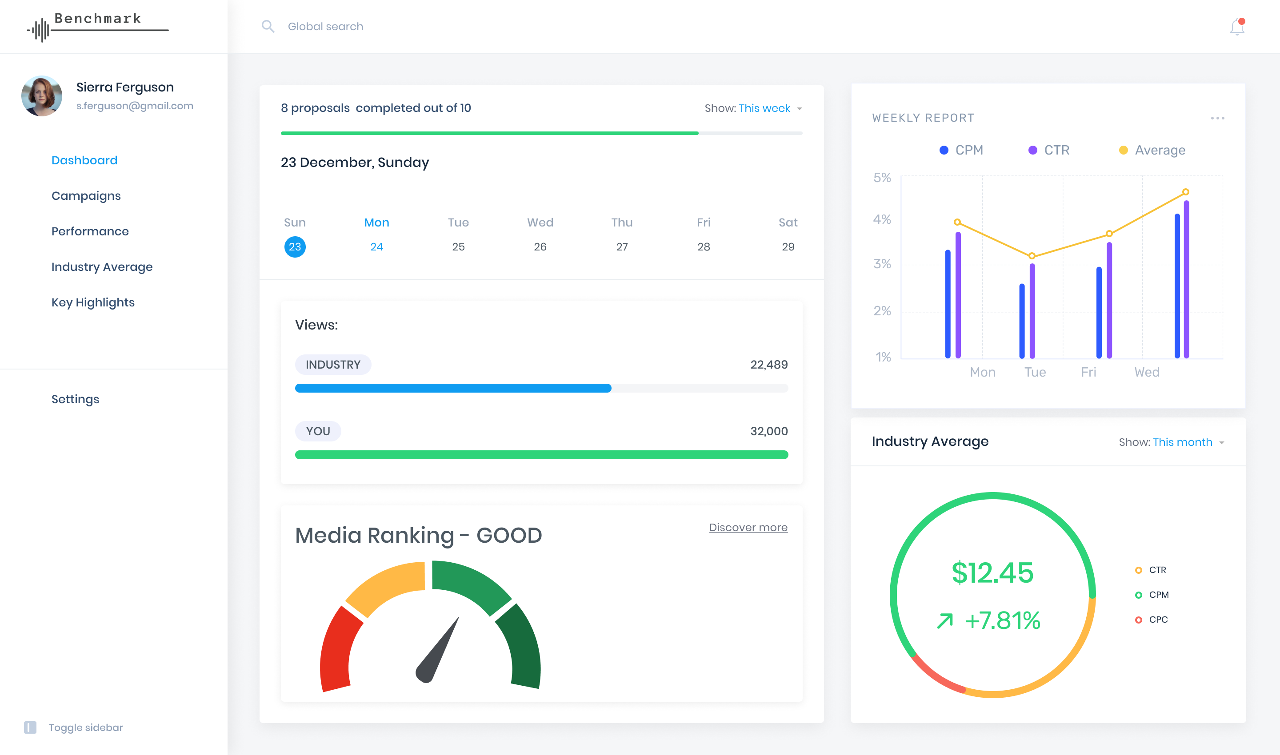Open the Weekly Report three-dot menu
1280x755 pixels.
(x=1217, y=118)
